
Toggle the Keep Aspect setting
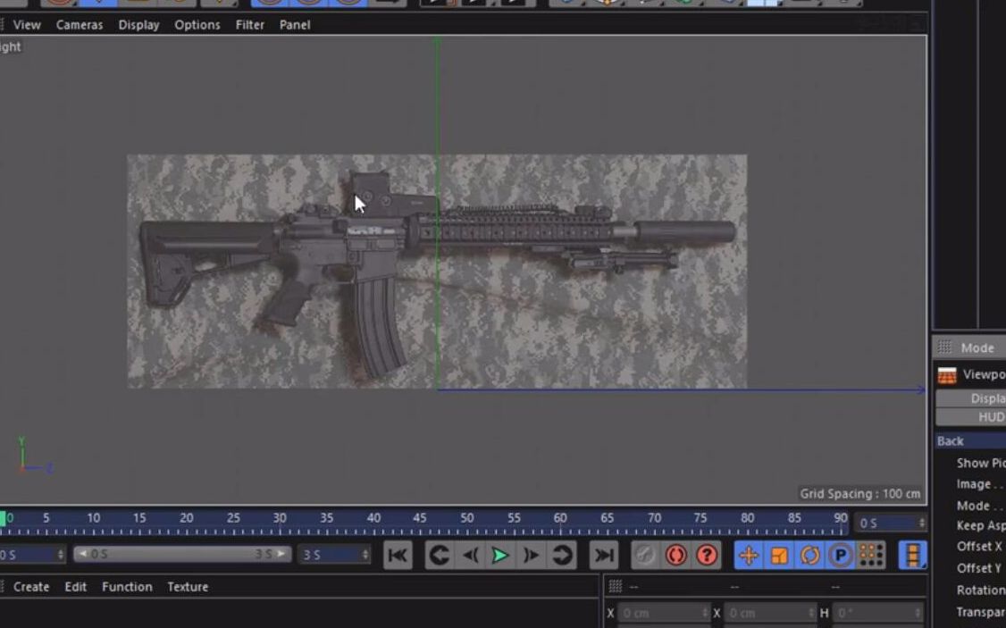977,525
